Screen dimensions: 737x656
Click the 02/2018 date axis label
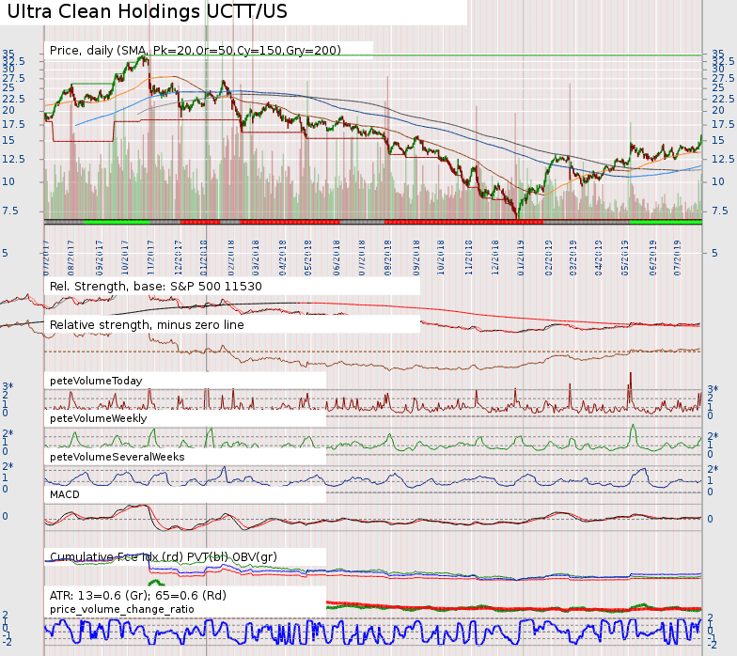point(231,258)
